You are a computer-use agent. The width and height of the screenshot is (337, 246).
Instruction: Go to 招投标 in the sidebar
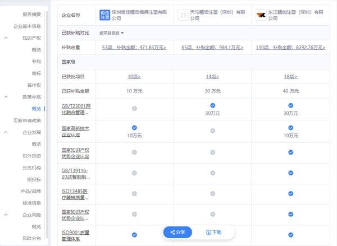(x=34, y=179)
